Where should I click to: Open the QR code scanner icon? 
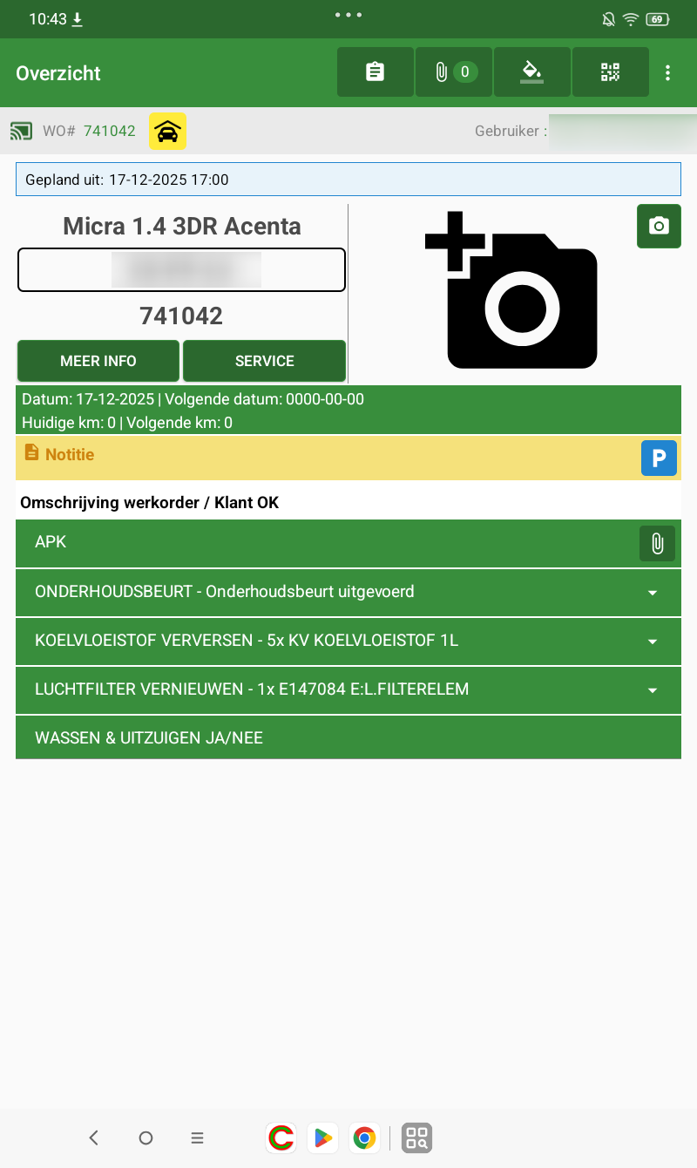coord(610,72)
